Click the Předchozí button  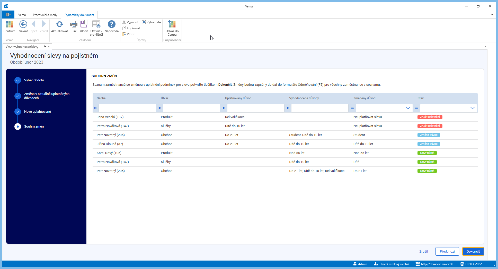[447, 251]
